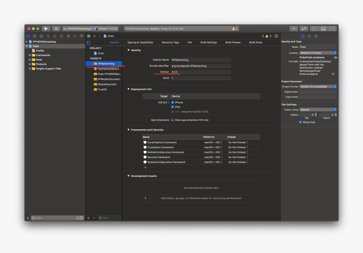Image resolution: width=363 pixels, height=253 pixels.
Task: Switch to the Build Rules tab
Action: (x=256, y=42)
